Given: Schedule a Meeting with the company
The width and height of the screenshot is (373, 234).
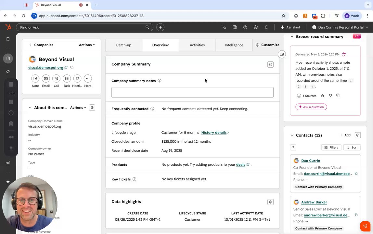Looking at the screenshot, I should click(x=77, y=79).
